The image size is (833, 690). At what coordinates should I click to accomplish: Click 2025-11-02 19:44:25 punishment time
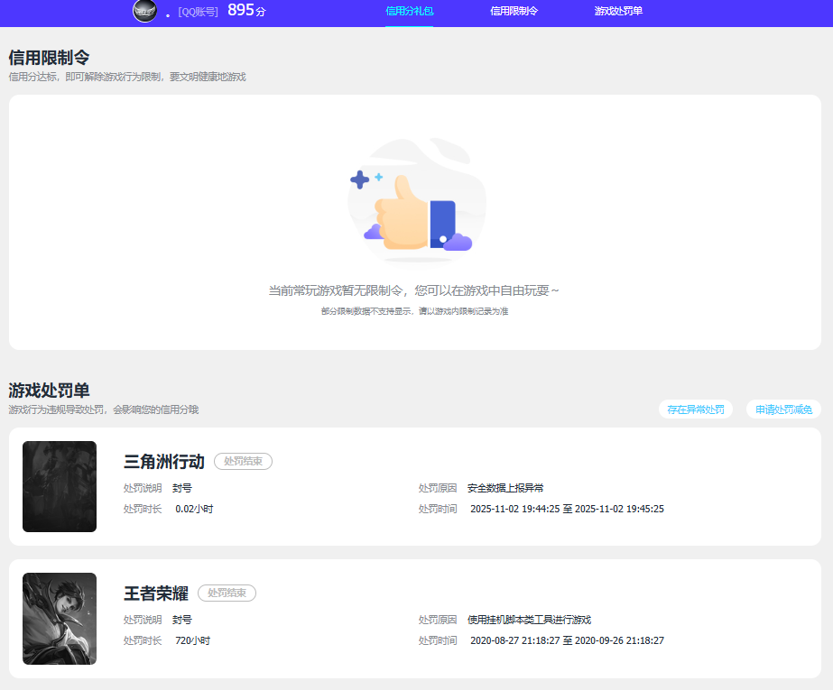click(x=567, y=509)
